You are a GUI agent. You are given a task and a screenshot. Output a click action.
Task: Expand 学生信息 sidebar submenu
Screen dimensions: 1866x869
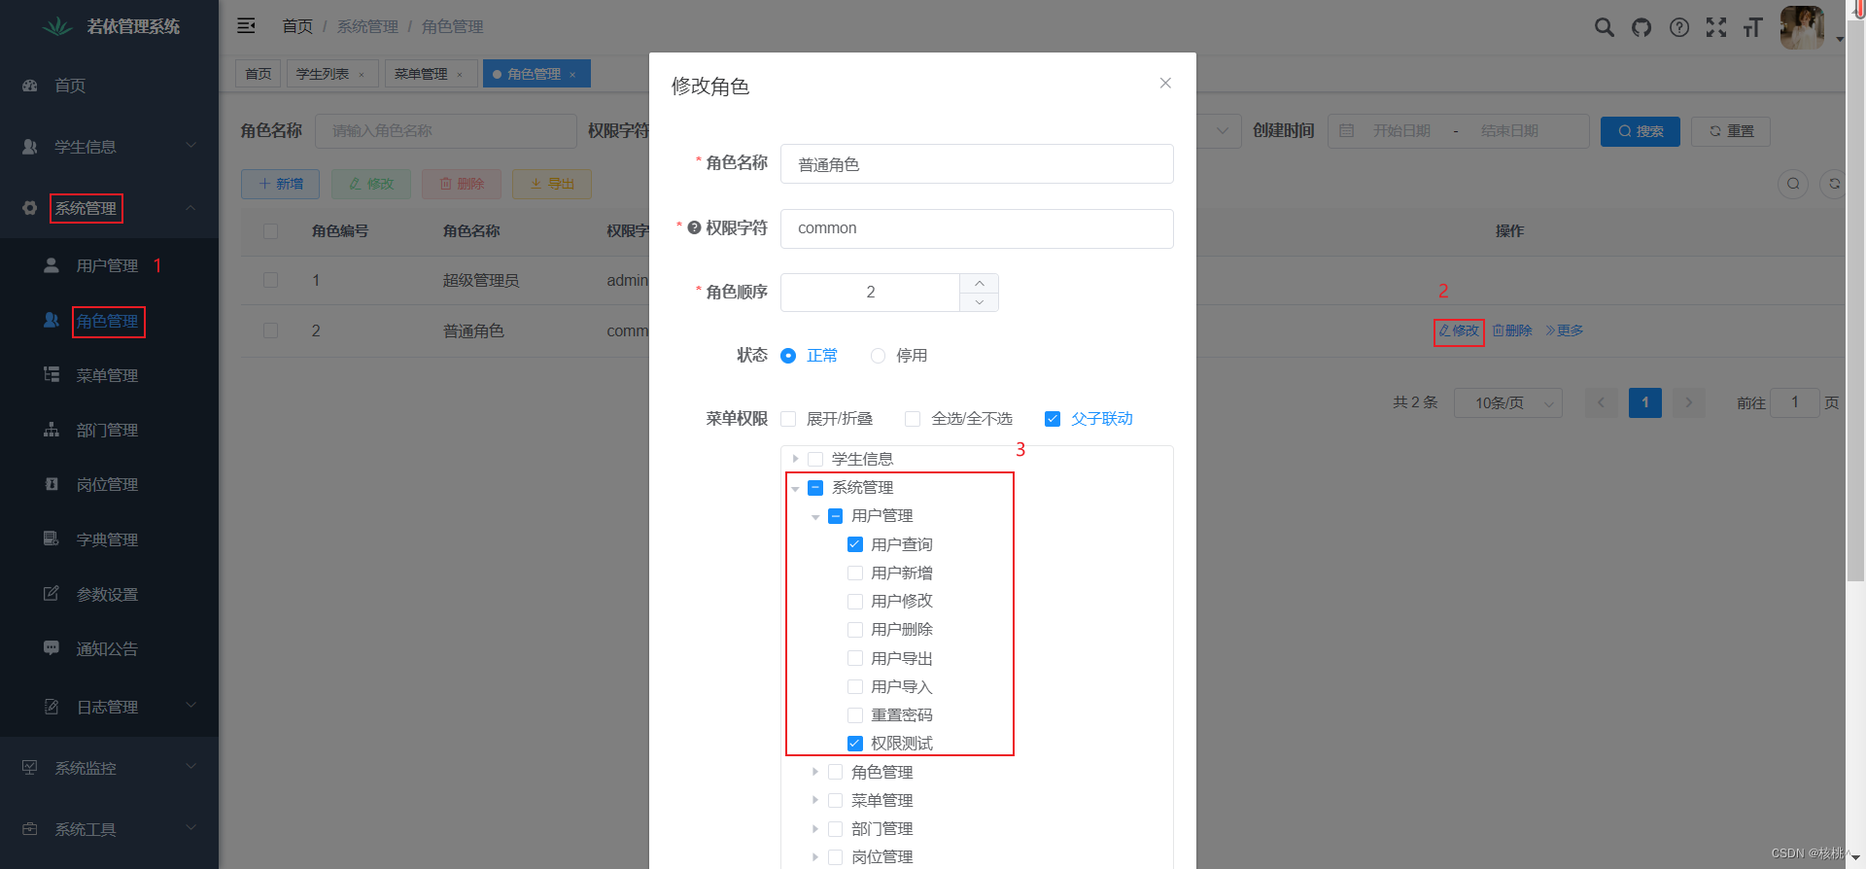(x=109, y=147)
